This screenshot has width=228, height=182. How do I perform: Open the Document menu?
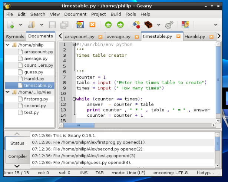tap(75, 14)
